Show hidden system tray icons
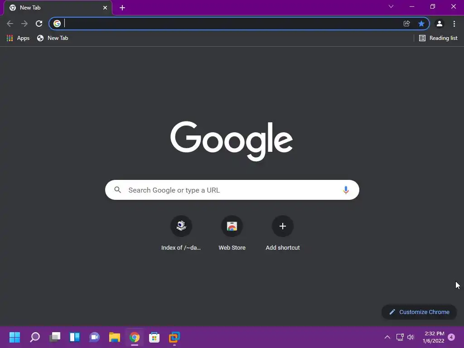 (x=387, y=337)
